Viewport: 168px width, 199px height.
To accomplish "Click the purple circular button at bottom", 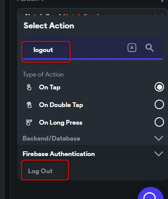I will pos(150,193).
